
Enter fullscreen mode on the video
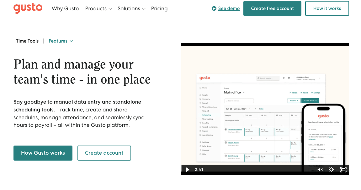(x=343, y=169)
